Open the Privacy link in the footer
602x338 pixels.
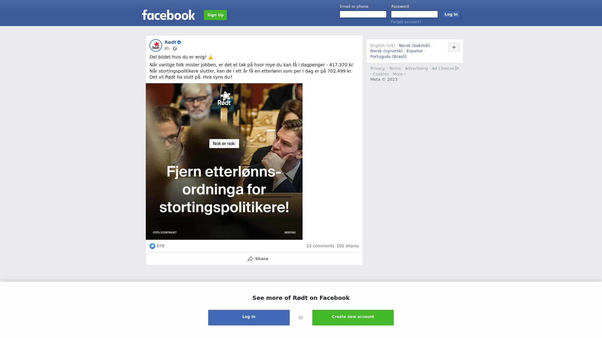[378, 69]
